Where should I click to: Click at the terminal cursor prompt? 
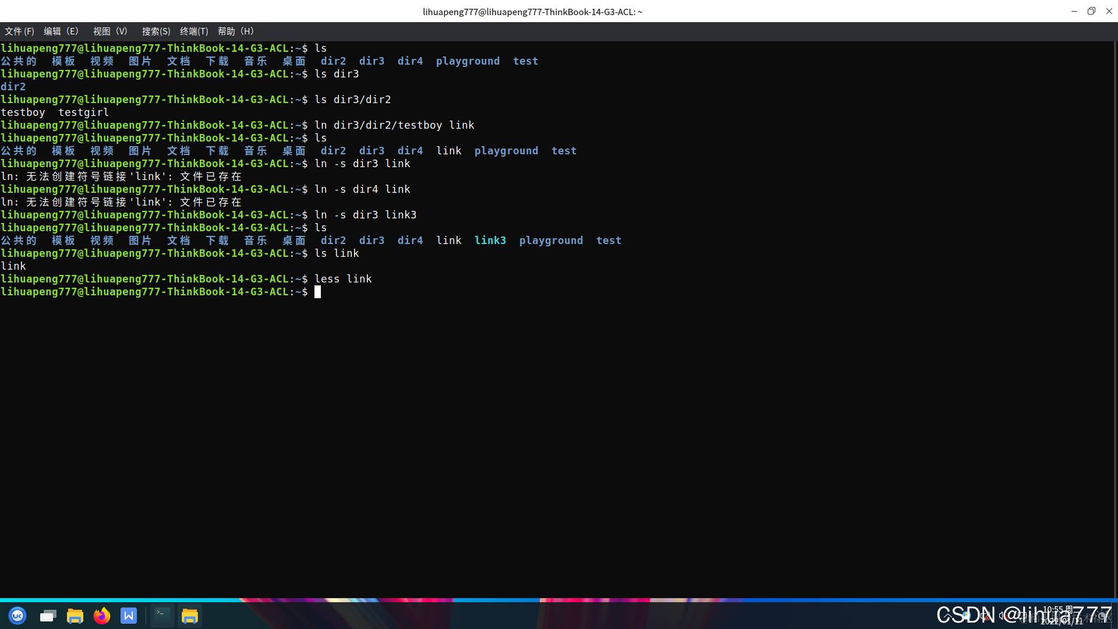[x=318, y=292]
